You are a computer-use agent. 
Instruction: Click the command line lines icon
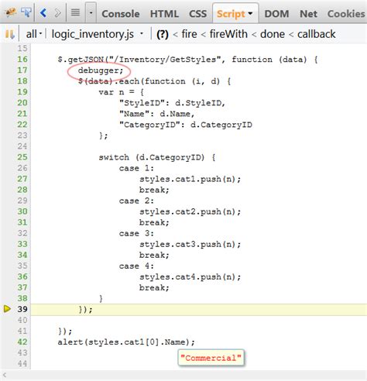click(75, 12)
